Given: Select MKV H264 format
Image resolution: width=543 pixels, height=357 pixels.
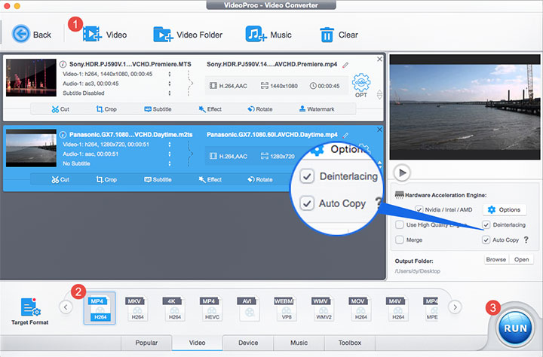Looking at the screenshot, I should click(x=135, y=309).
